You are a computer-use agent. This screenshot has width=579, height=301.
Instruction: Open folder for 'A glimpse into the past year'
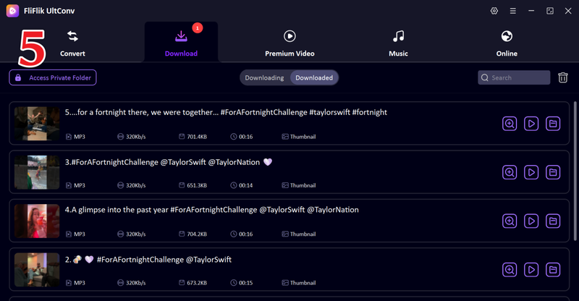553,221
